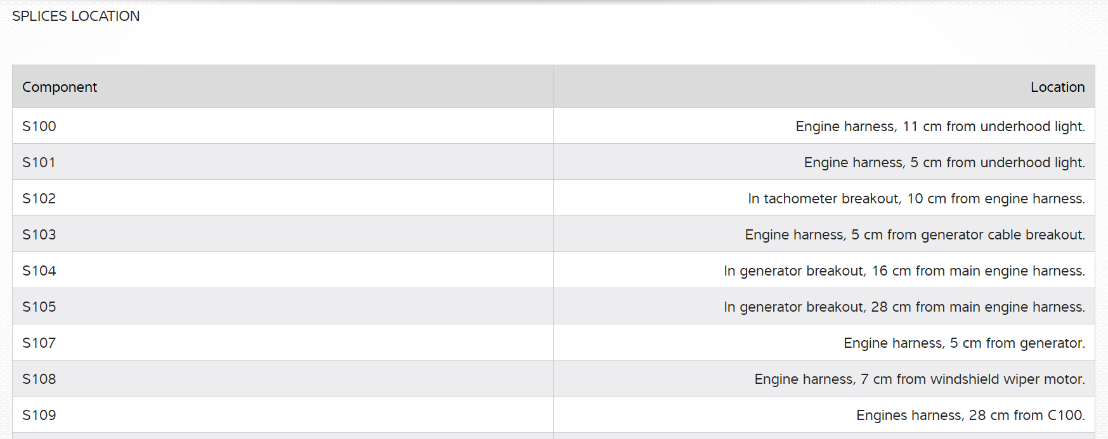Select the S103 component cell
This screenshot has height=439, width=1108.
click(39, 234)
